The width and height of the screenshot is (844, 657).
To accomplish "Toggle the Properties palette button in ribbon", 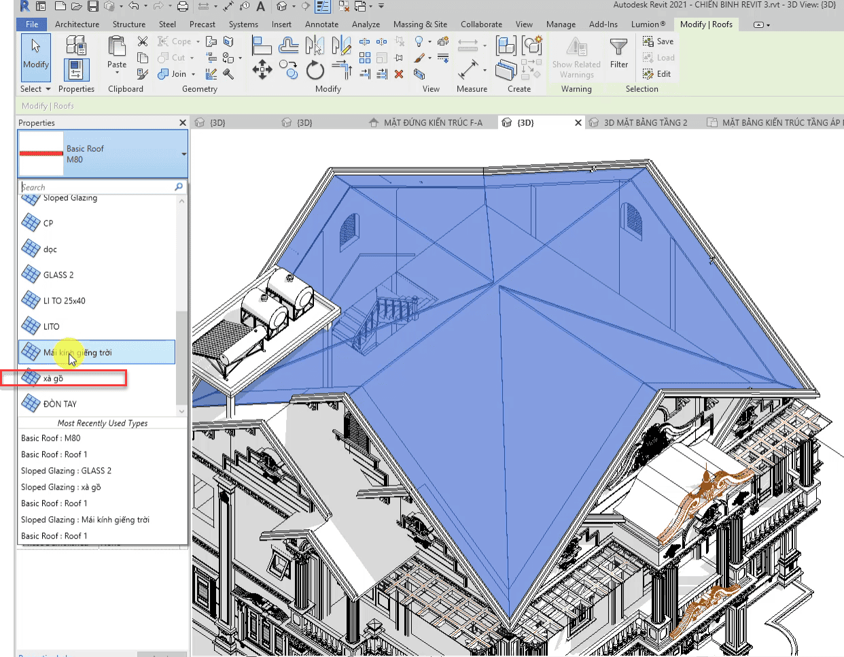I will (76, 70).
